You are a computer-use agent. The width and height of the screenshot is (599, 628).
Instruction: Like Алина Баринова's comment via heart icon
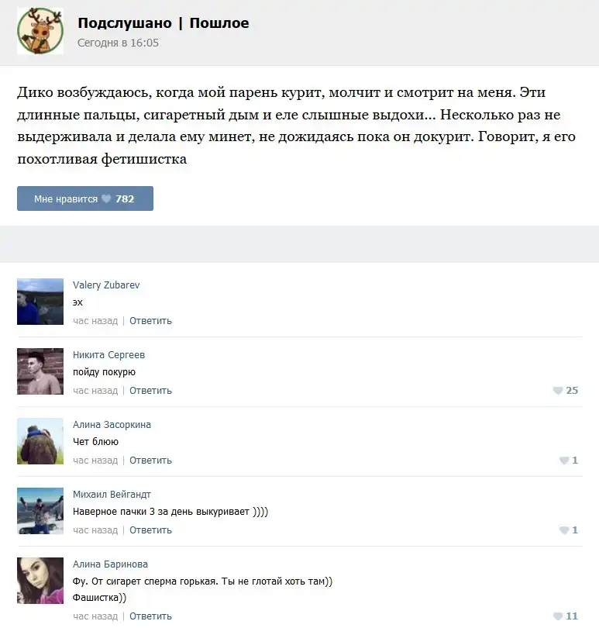[x=558, y=616]
